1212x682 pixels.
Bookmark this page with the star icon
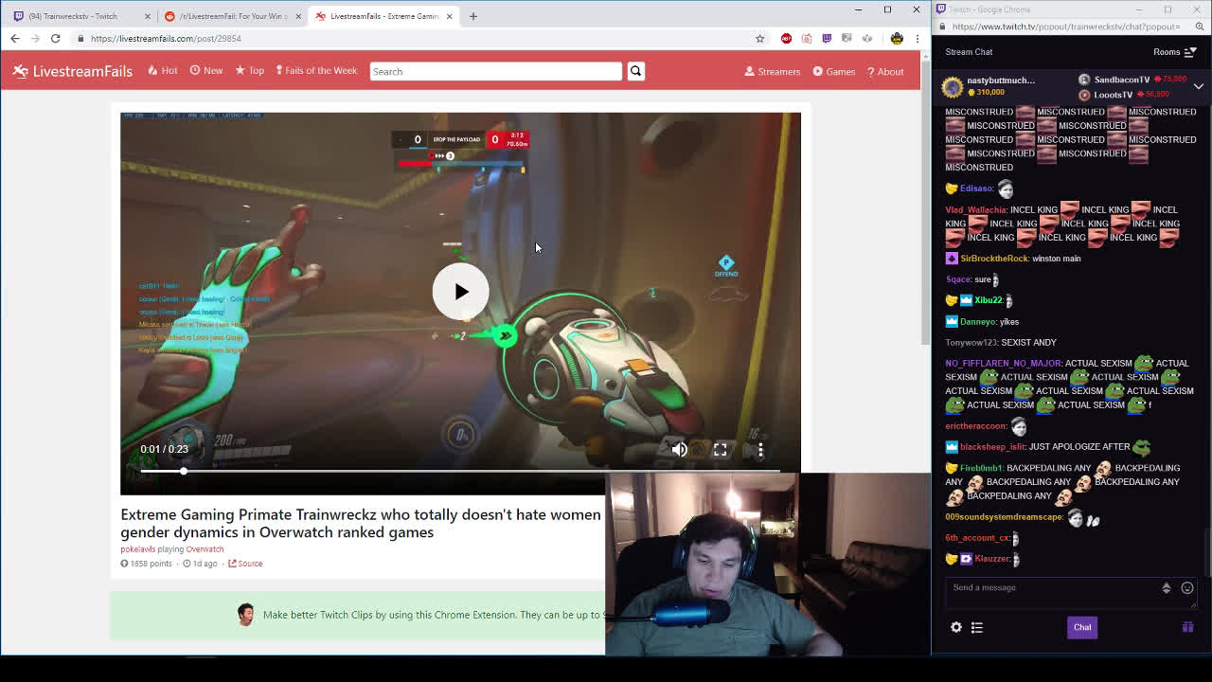pyautogui.click(x=759, y=39)
